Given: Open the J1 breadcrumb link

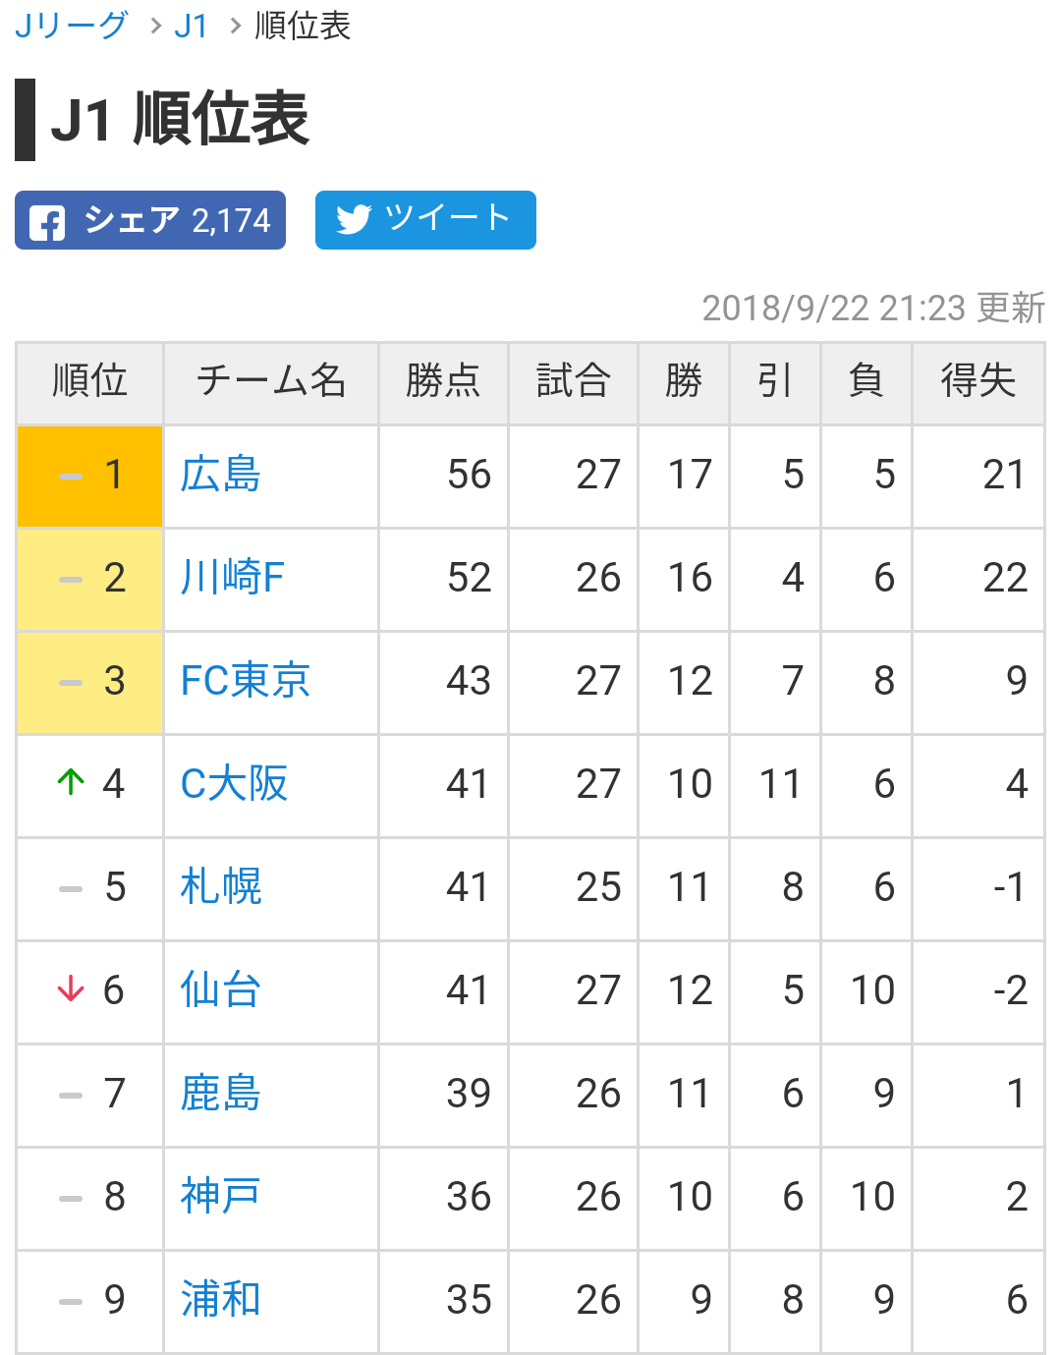Looking at the screenshot, I should pyautogui.click(x=191, y=26).
